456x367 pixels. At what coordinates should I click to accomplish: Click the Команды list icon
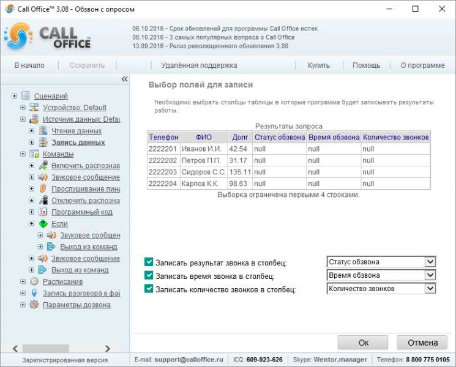34,154
